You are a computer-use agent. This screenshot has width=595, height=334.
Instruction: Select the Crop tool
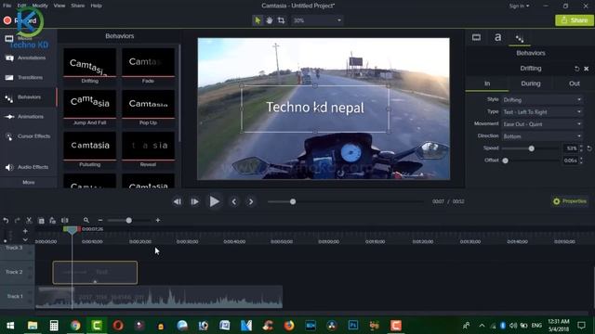(x=281, y=20)
